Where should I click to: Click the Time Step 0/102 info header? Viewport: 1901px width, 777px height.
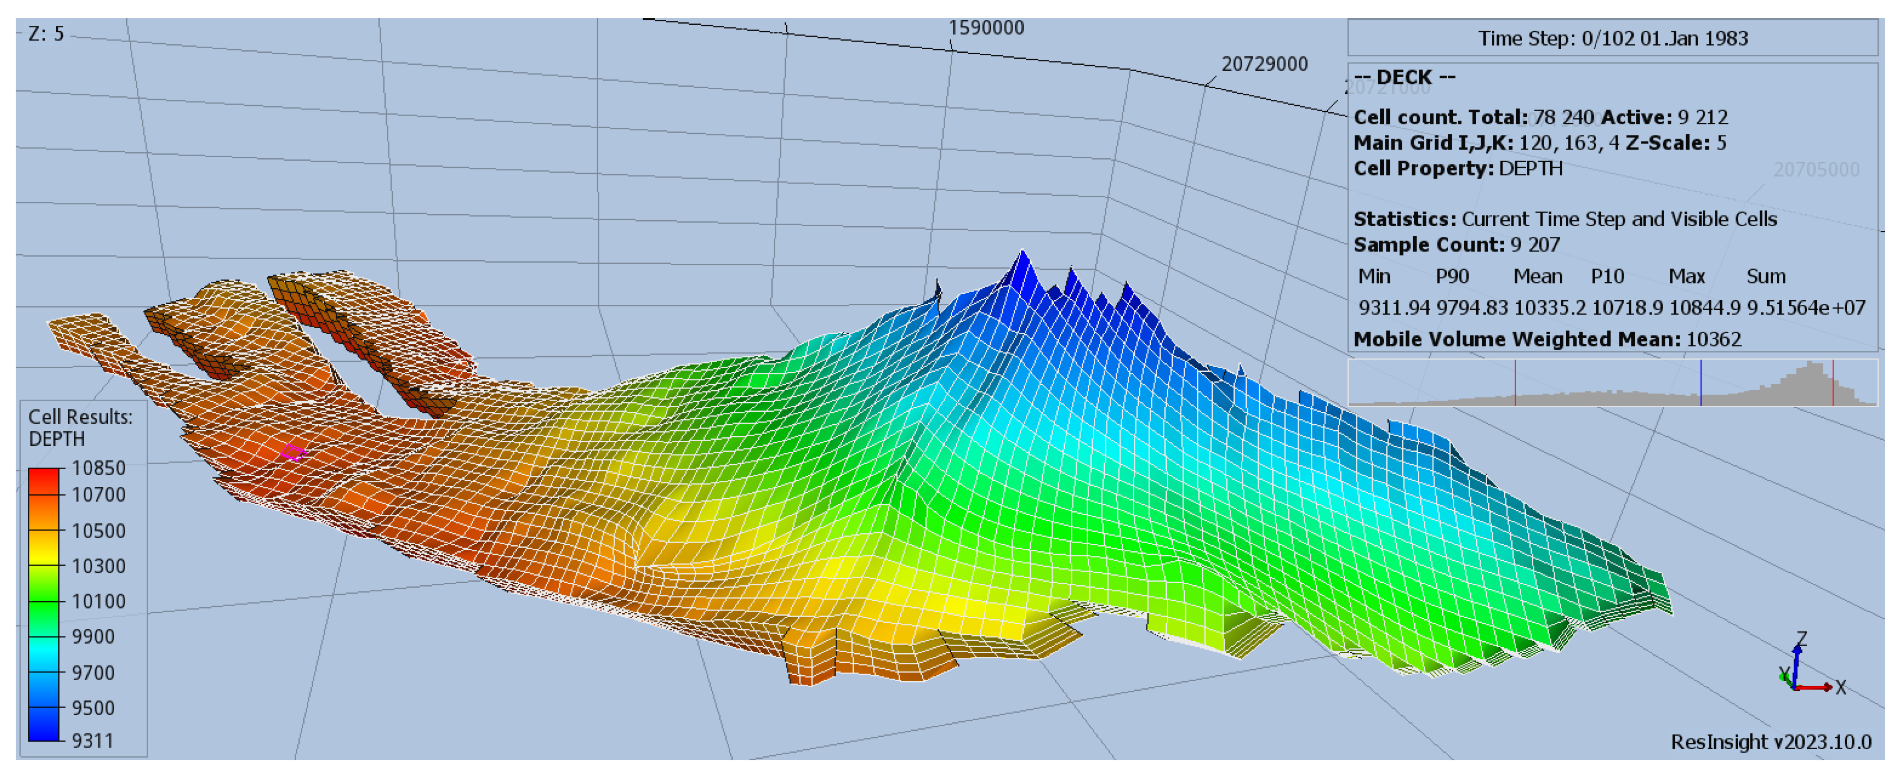pyautogui.click(x=1612, y=39)
